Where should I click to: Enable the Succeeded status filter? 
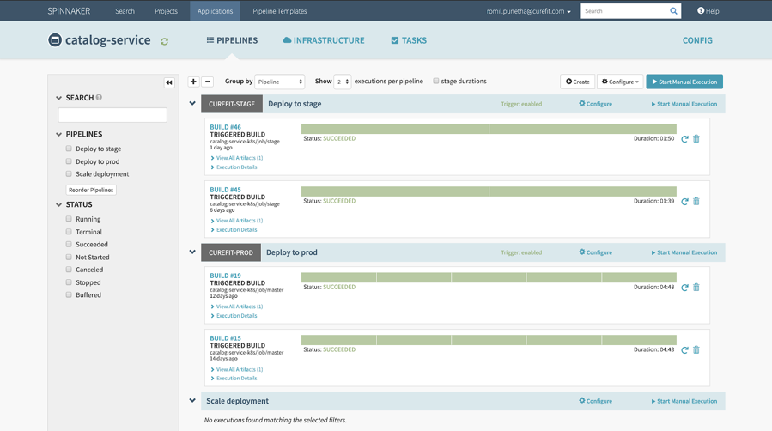point(69,244)
